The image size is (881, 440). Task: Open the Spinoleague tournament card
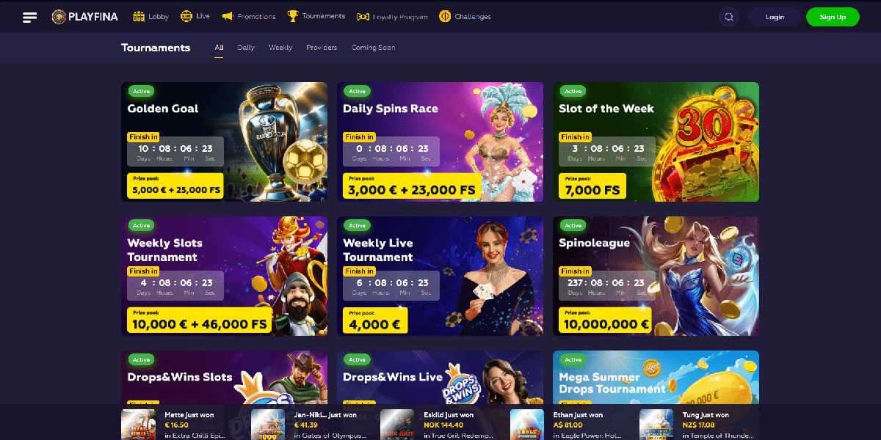(656, 276)
